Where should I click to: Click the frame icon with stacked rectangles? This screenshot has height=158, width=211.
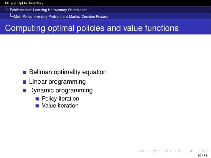pos(154,151)
